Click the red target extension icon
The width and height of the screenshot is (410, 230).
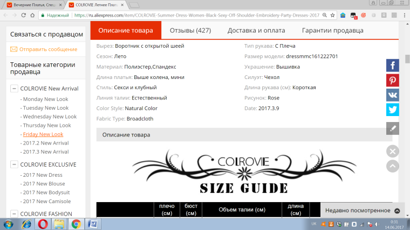[x=363, y=16]
